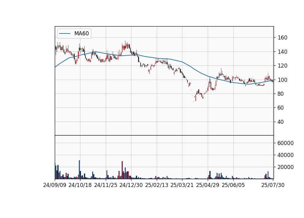
Task: Click the 25/04/29 date label
Action: tap(208, 185)
